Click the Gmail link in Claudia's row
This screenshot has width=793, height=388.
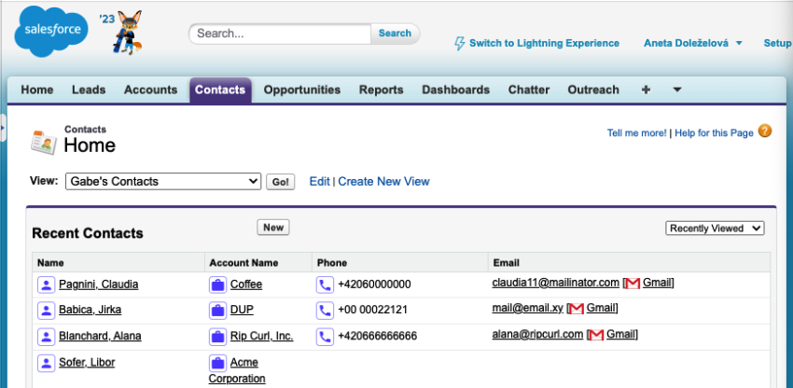[657, 283]
